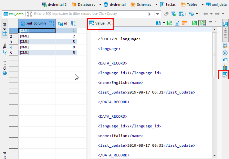
Task: Open the back history dropdown
Action: [x=211, y=14]
